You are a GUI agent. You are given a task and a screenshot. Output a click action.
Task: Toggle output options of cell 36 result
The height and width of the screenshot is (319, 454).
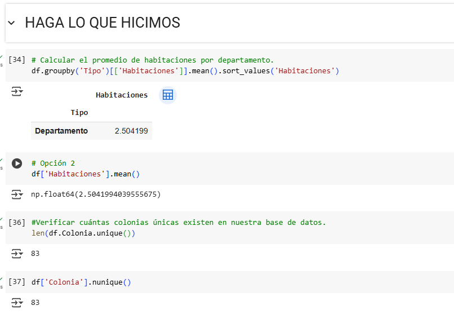click(17, 254)
